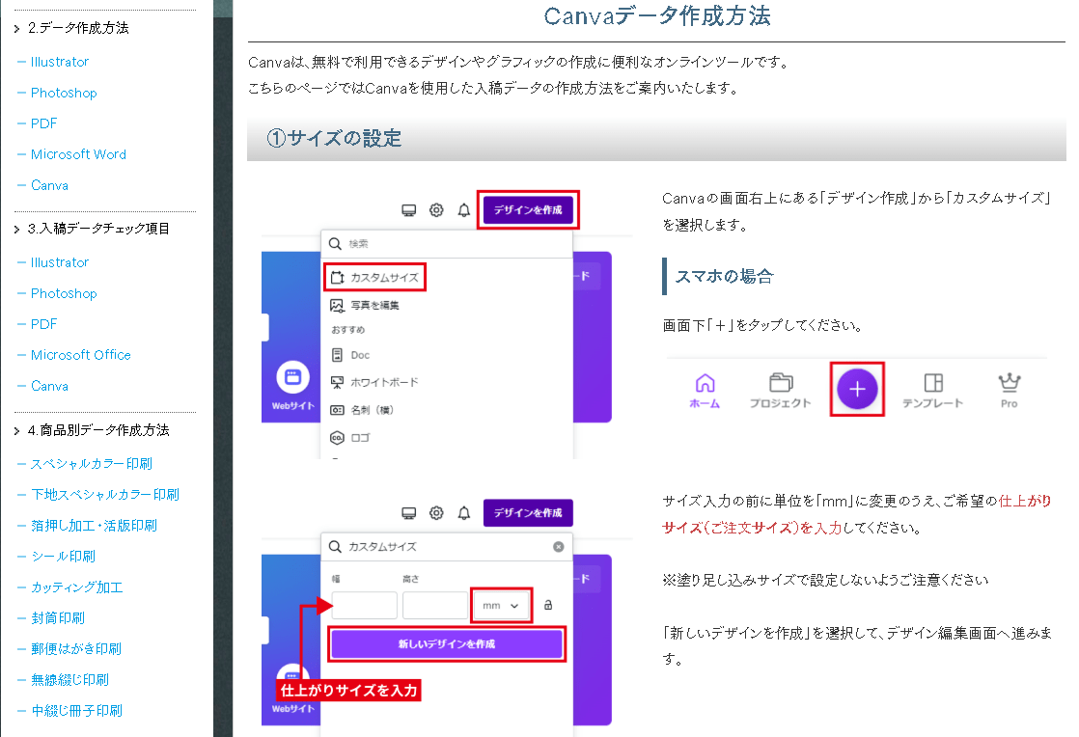Select the カスタムサイズ menu entry with crop icon
The image size is (1079, 737).
tap(374, 277)
